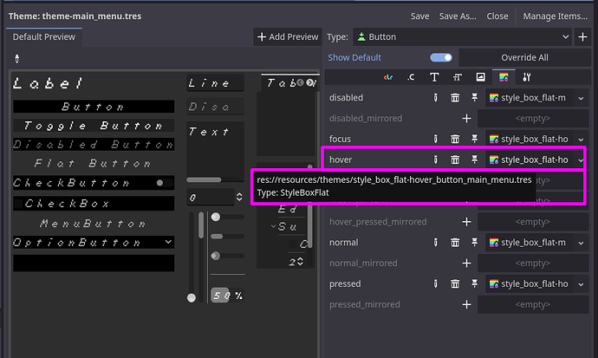Expand the focus stylebox resource menu

tap(581, 140)
